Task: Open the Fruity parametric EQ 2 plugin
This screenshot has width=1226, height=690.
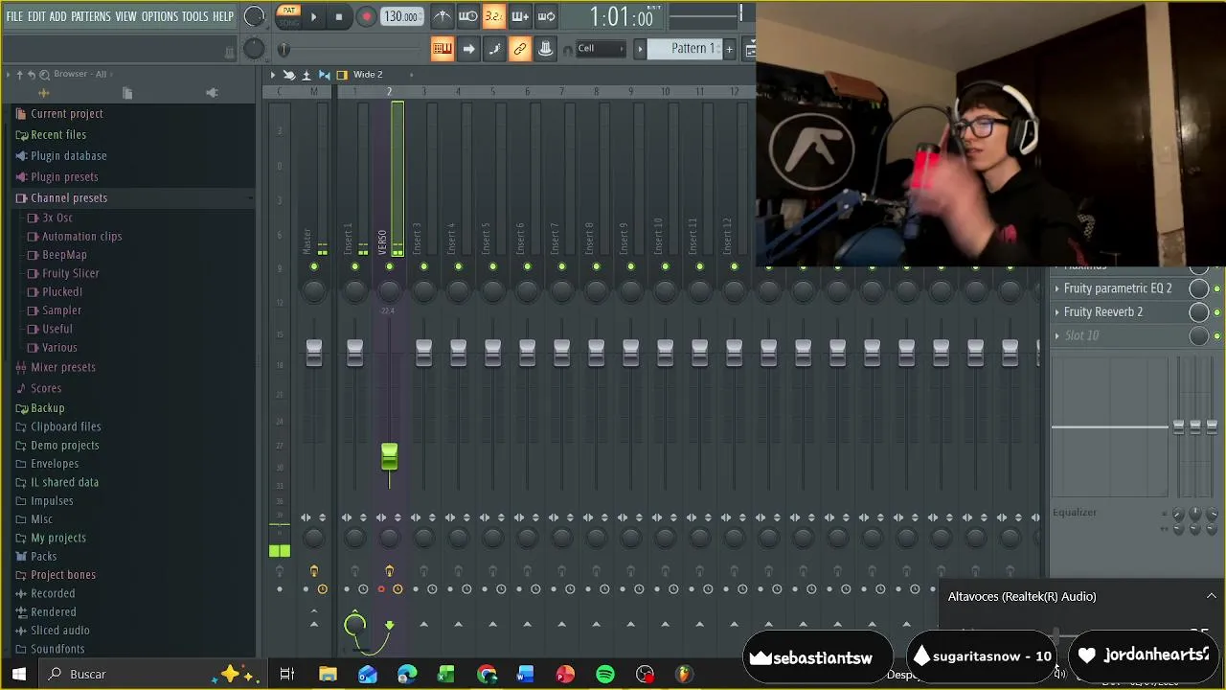Action: coord(1118,288)
